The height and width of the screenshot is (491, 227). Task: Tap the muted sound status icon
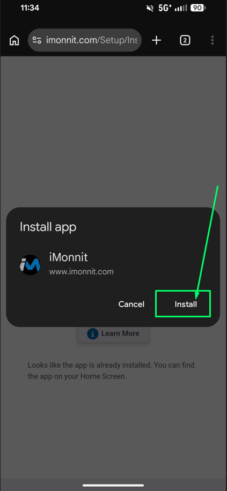tap(150, 8)
